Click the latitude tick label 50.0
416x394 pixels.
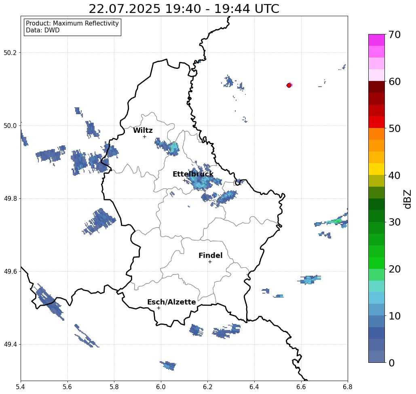coord(10,126)
